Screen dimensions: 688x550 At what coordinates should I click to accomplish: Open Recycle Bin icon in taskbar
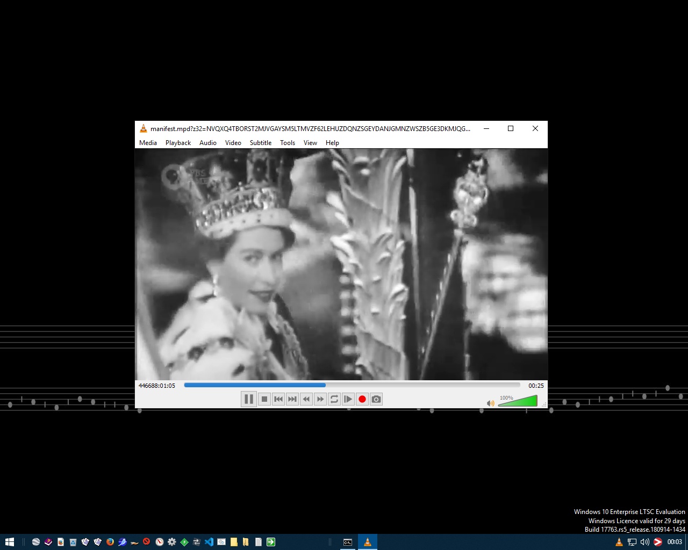pyautogui.click(x=73, y=542)
